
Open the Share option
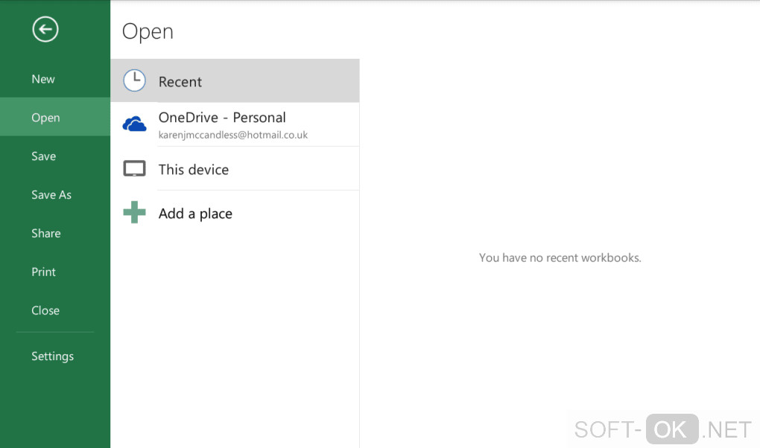[46, 234]
